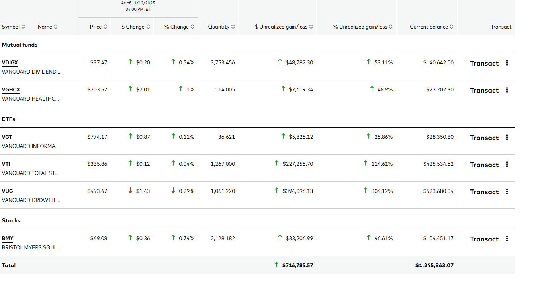Select VANGUARD GROWTH name text
The height and width of the screenshot is (284, 540).
tap(31, 200)
